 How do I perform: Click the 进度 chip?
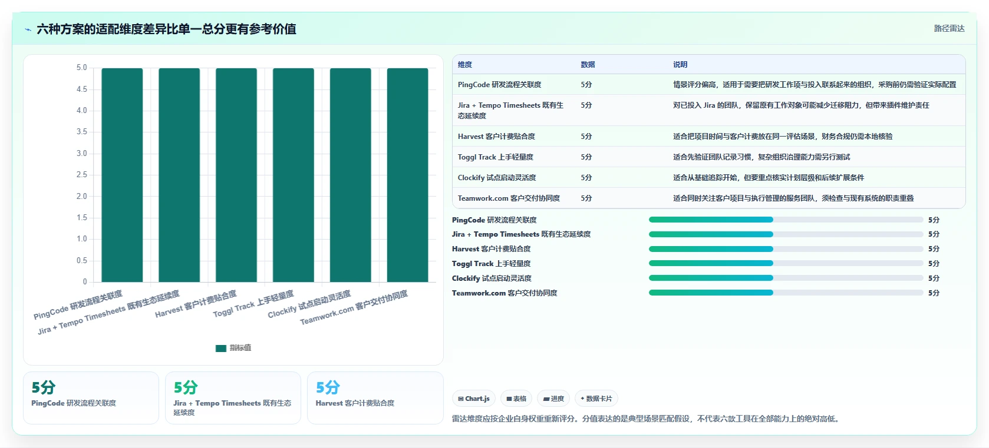[x=553, y=399]
